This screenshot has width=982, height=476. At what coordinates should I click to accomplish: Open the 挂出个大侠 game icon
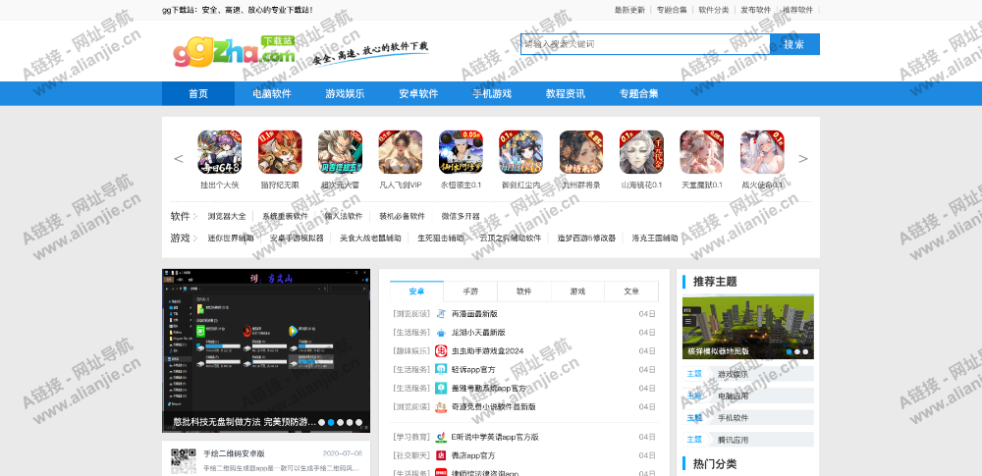coord(220,151)
